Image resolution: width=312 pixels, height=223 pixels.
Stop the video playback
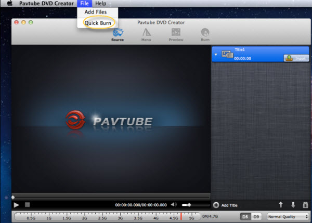[27, 205]
